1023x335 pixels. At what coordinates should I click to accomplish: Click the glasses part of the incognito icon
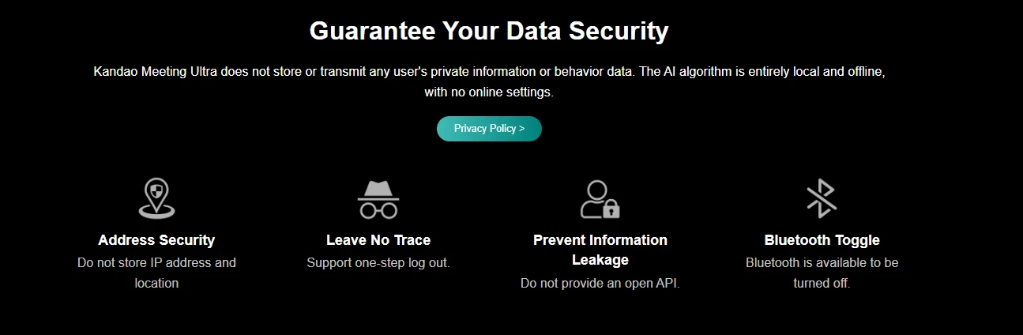click(378, 210)
